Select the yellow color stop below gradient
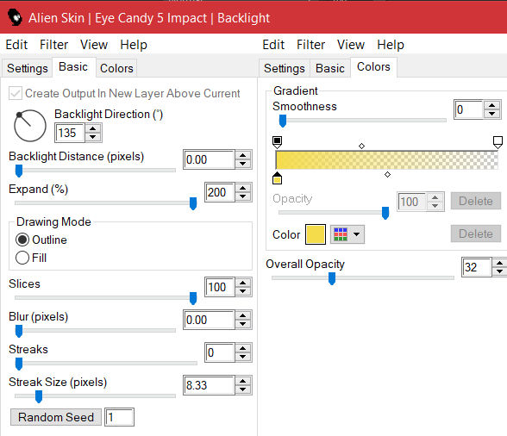The height and width of the screenshot is (436, 507). pyautogui.click(x=277, y=178)
